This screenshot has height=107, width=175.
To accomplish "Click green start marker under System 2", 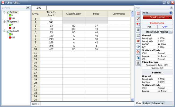I will 10,25.
